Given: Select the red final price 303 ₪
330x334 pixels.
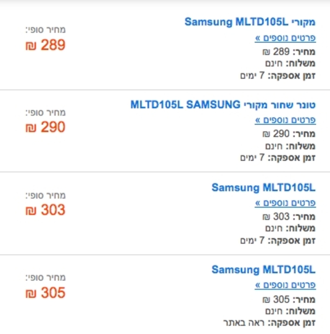Looking at the screenshot, I should tap(45, 210).
